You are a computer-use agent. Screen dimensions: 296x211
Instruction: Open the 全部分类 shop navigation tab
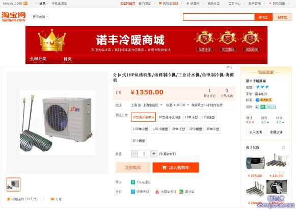click(x=38, y=59)
